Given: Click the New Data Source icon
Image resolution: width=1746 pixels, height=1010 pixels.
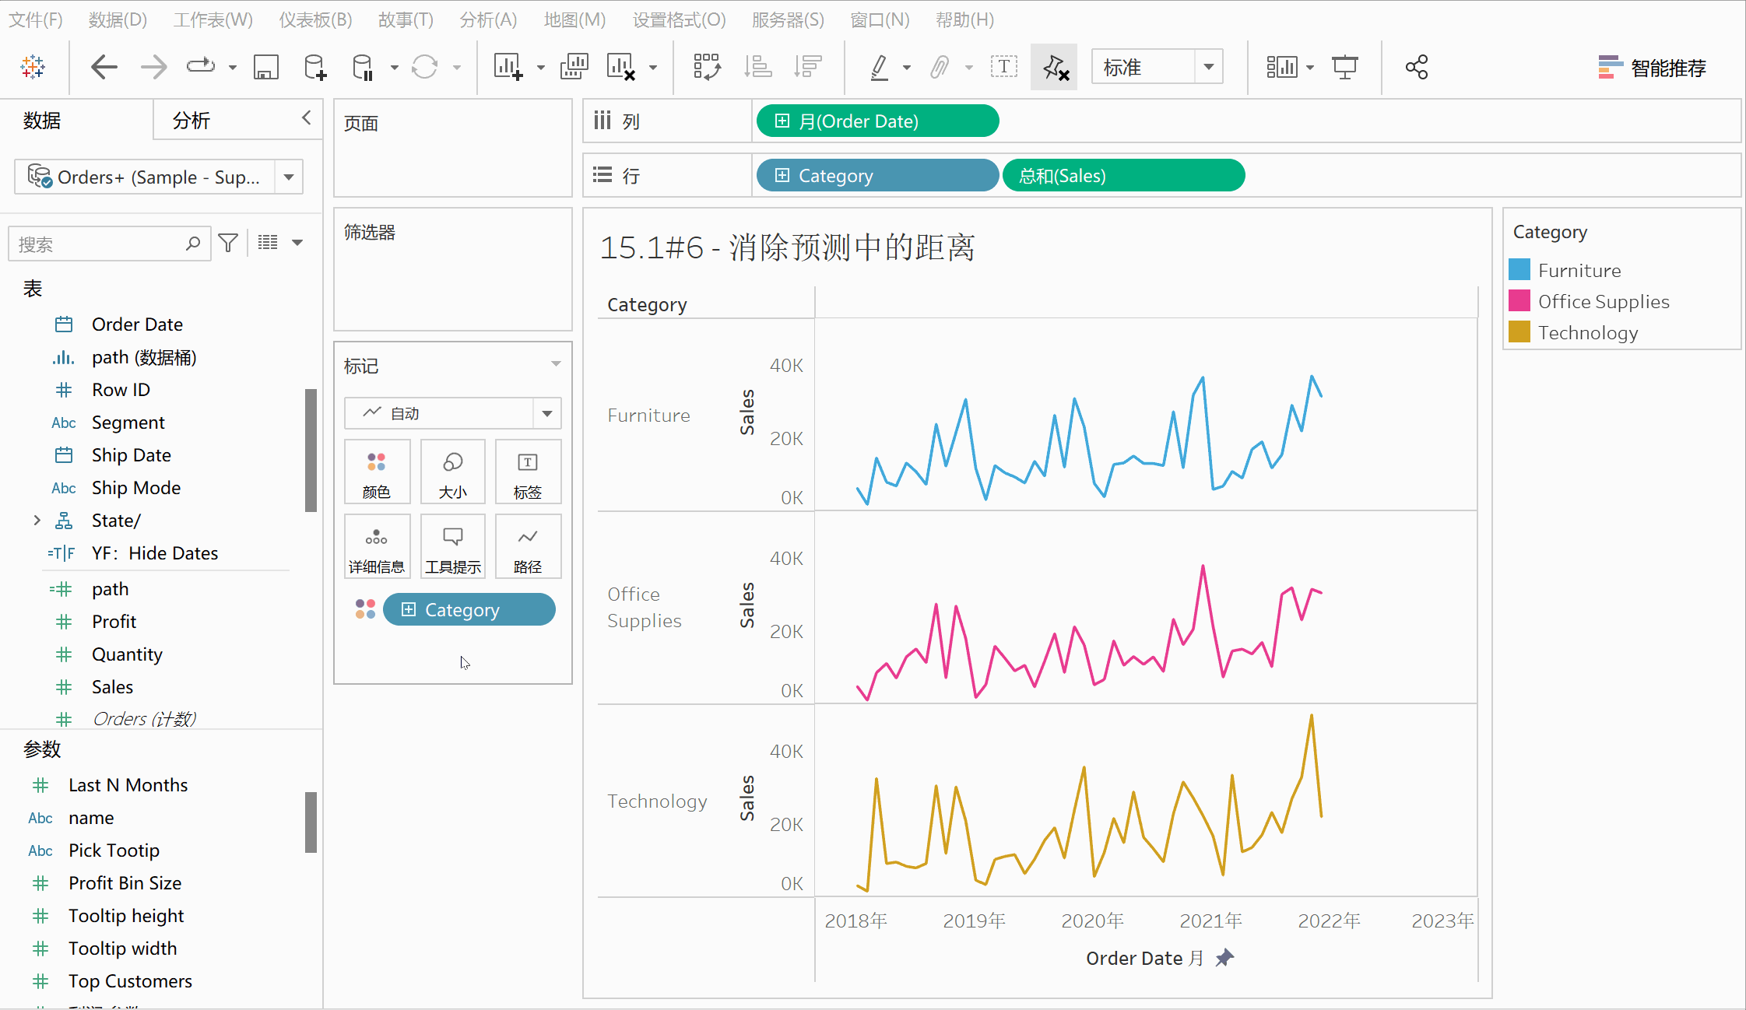Looking at the screenshot, I should pos(314,68).
